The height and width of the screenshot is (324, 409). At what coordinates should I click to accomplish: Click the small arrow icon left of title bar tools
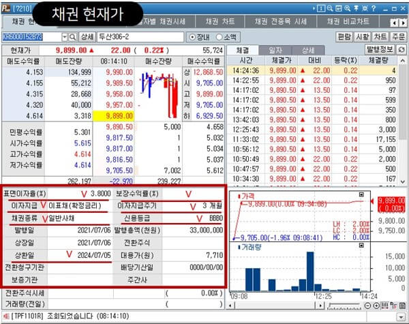tap(314, 9)
